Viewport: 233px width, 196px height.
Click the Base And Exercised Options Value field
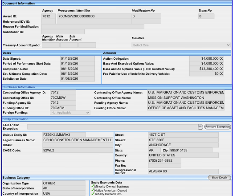click(207, 64)
